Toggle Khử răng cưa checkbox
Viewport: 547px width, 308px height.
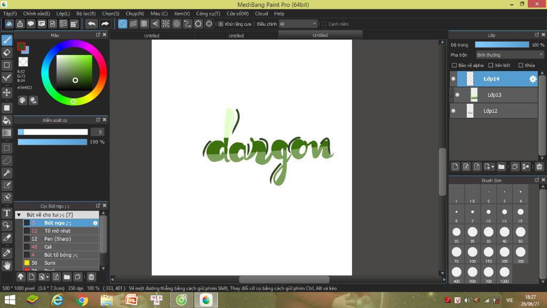(221, 24)
